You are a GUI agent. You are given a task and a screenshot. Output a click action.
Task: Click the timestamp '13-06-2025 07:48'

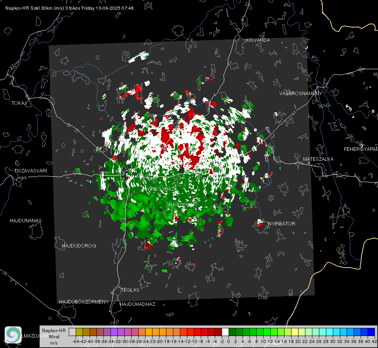coord(115,8)
